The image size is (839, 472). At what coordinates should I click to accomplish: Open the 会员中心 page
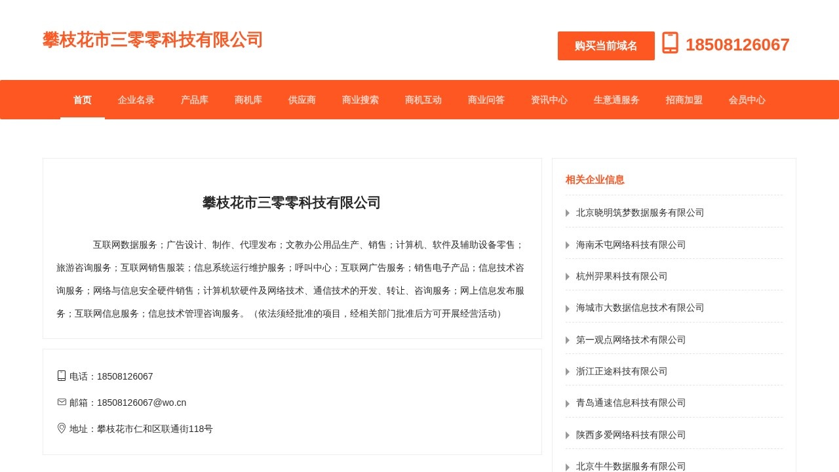click(x=747, y=100)
